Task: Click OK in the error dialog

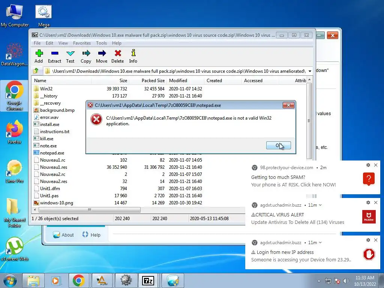Action: click(279, 145)
